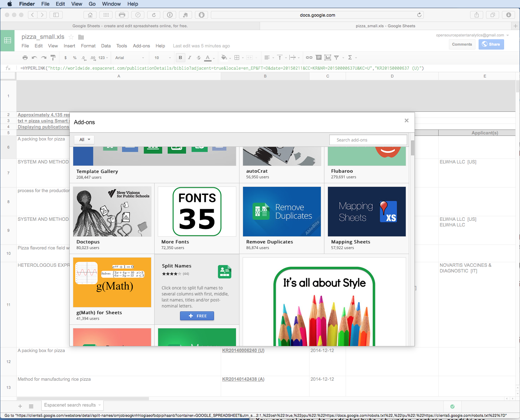Open the More Fonts add-on thumbnail
The image size is (520, 420).
click(197, 212)
